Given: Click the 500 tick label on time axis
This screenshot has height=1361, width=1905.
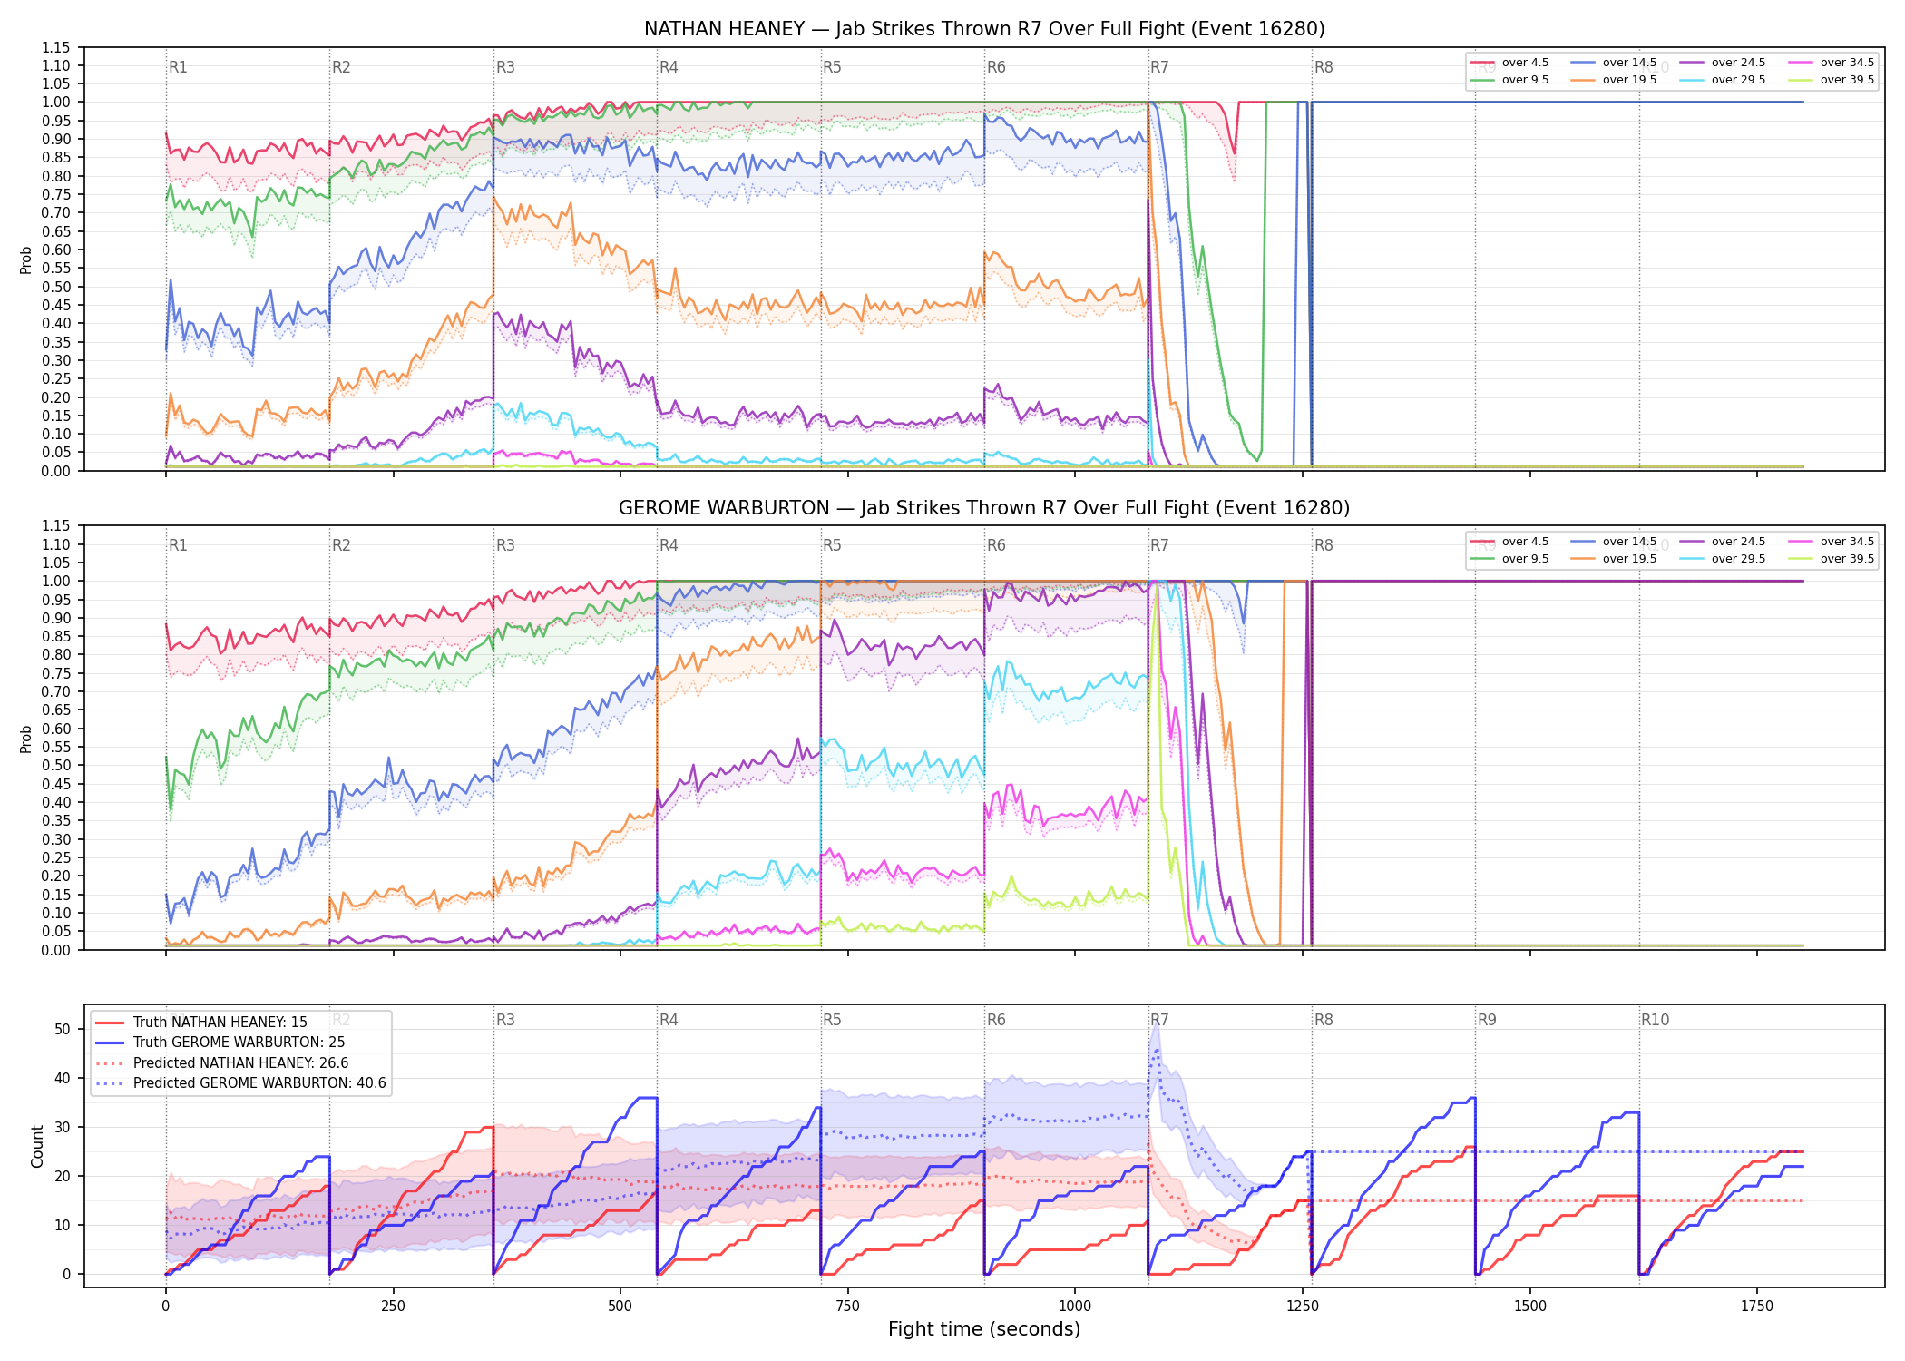Looking at the screenshot, I should (x=620, y=1307).
